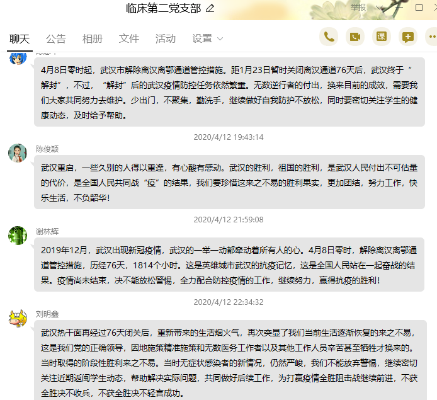Click the chat bubble plus icon
The height and width of the screenshot is (400, 437).
(408, 37)
